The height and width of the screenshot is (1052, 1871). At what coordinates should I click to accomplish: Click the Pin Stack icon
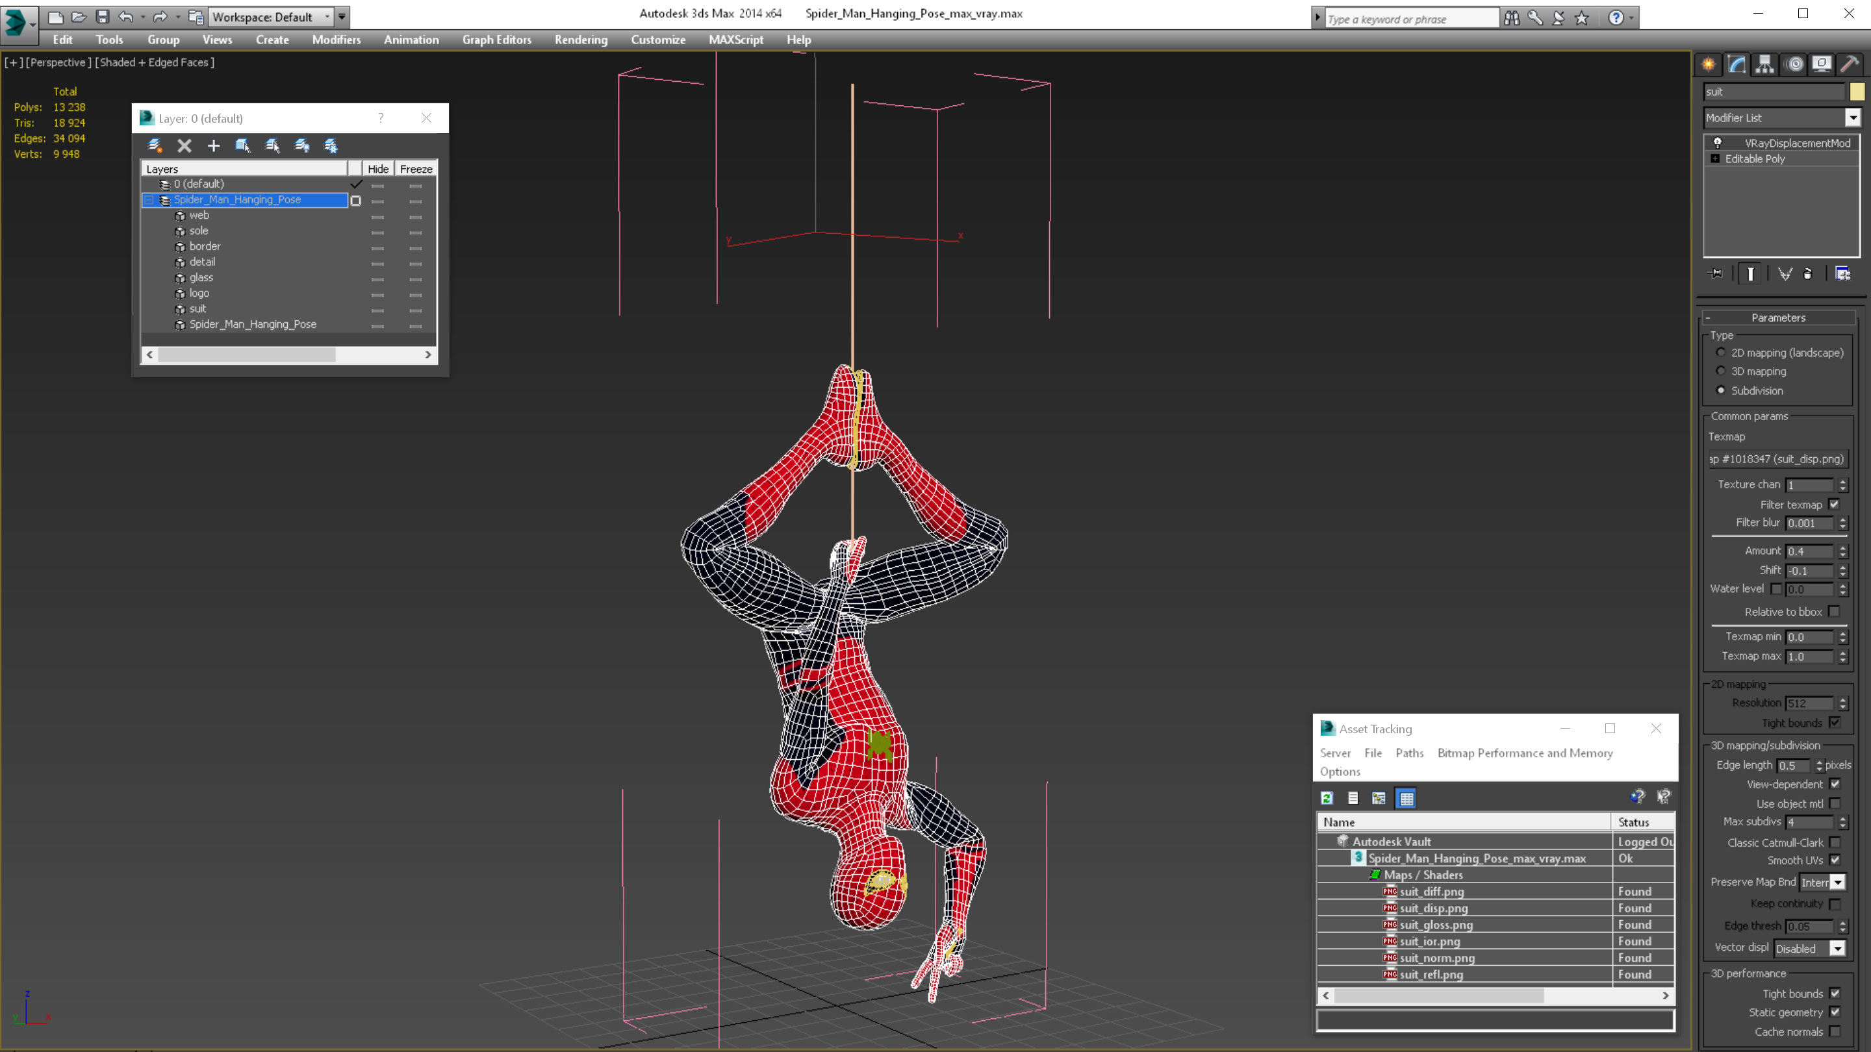pyautogui.click(x=1716, y=273)
